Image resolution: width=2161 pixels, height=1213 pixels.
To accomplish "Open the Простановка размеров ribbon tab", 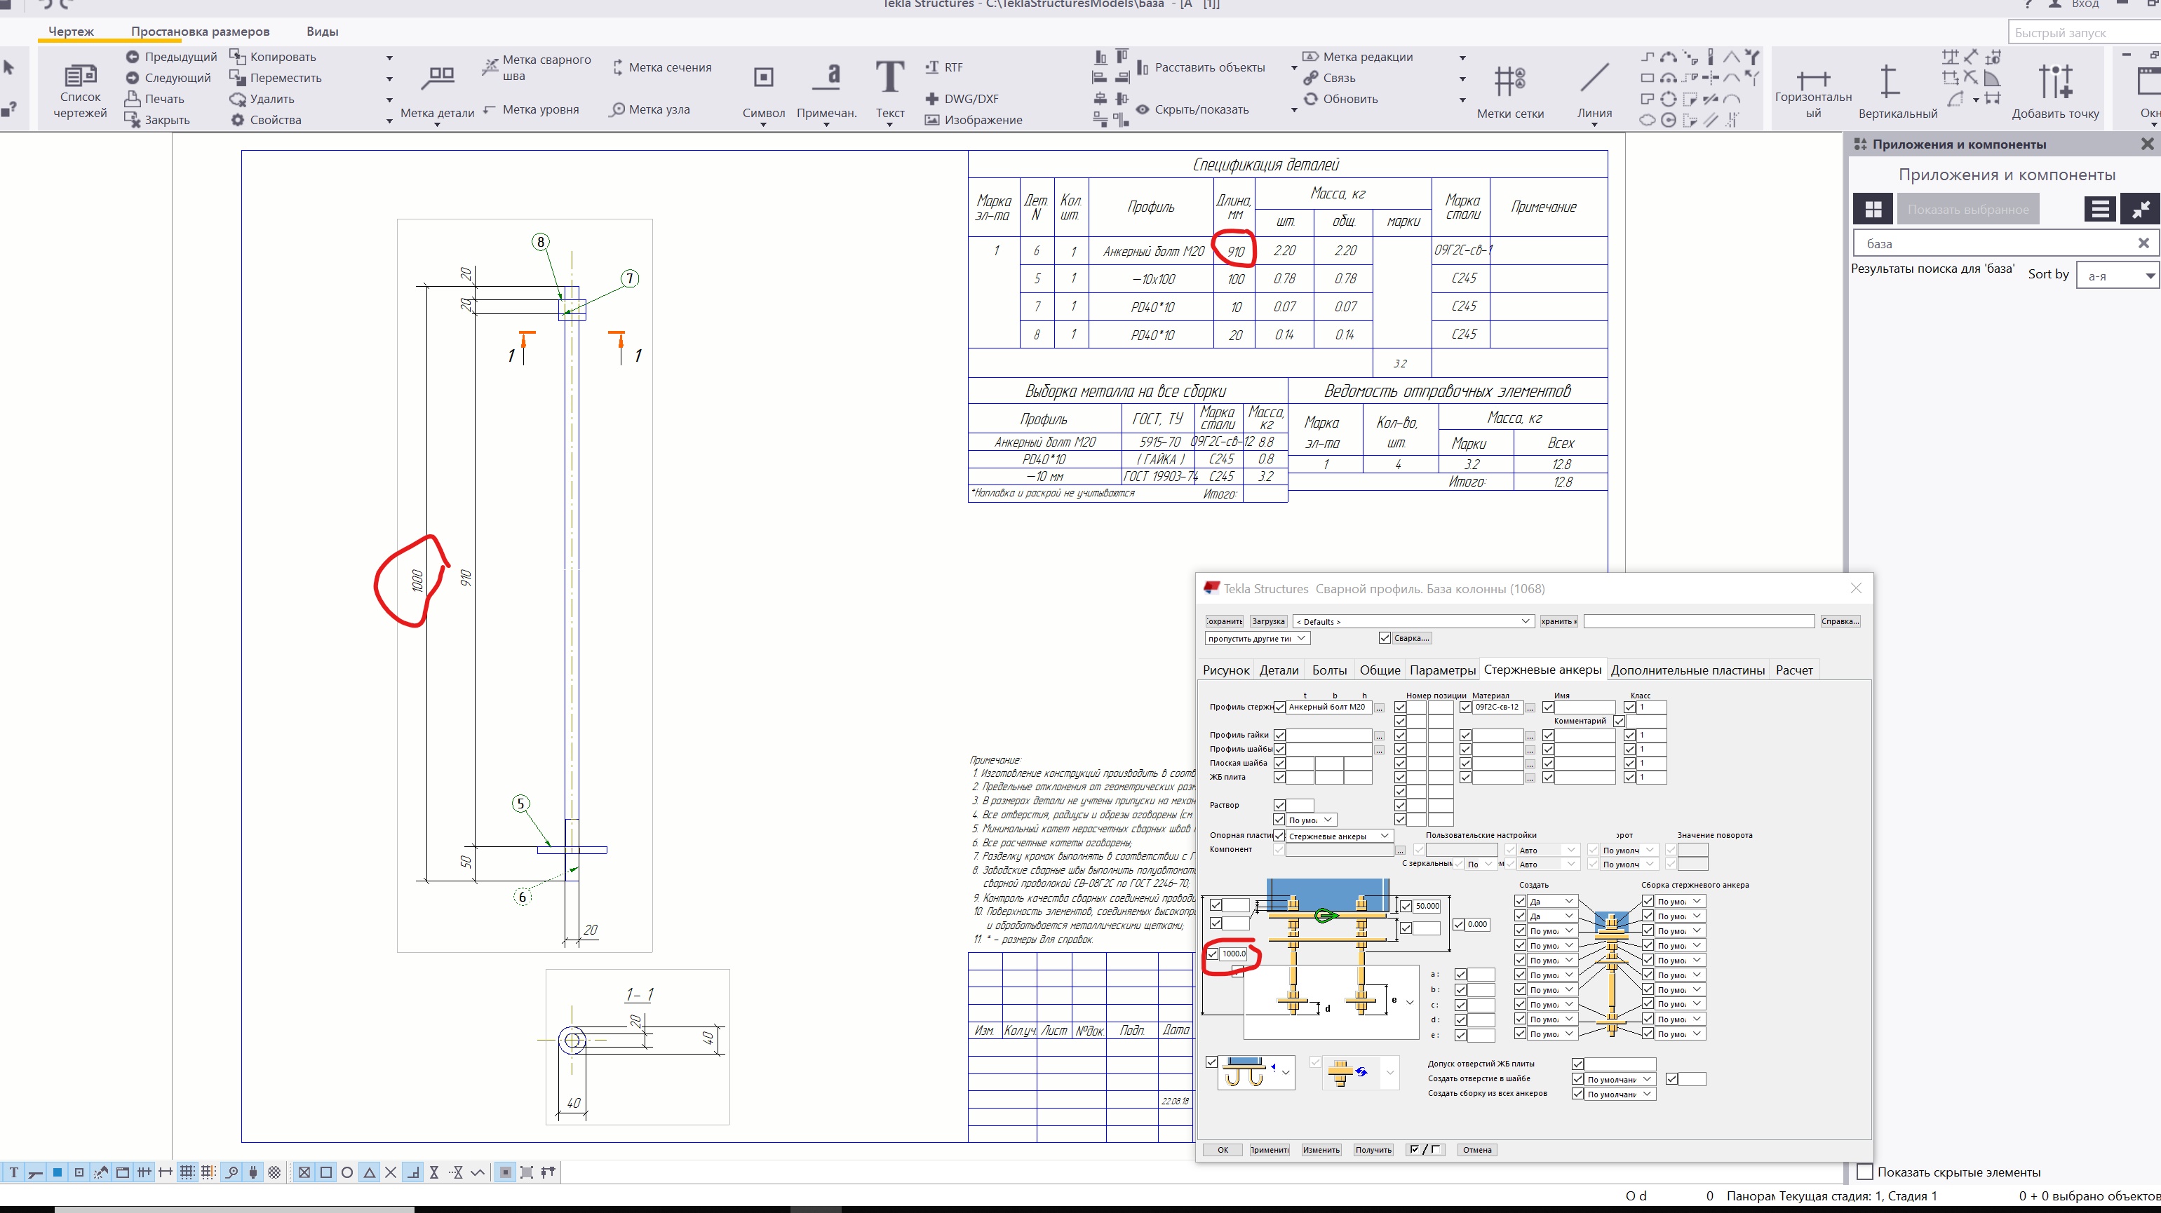I will 200,31.
